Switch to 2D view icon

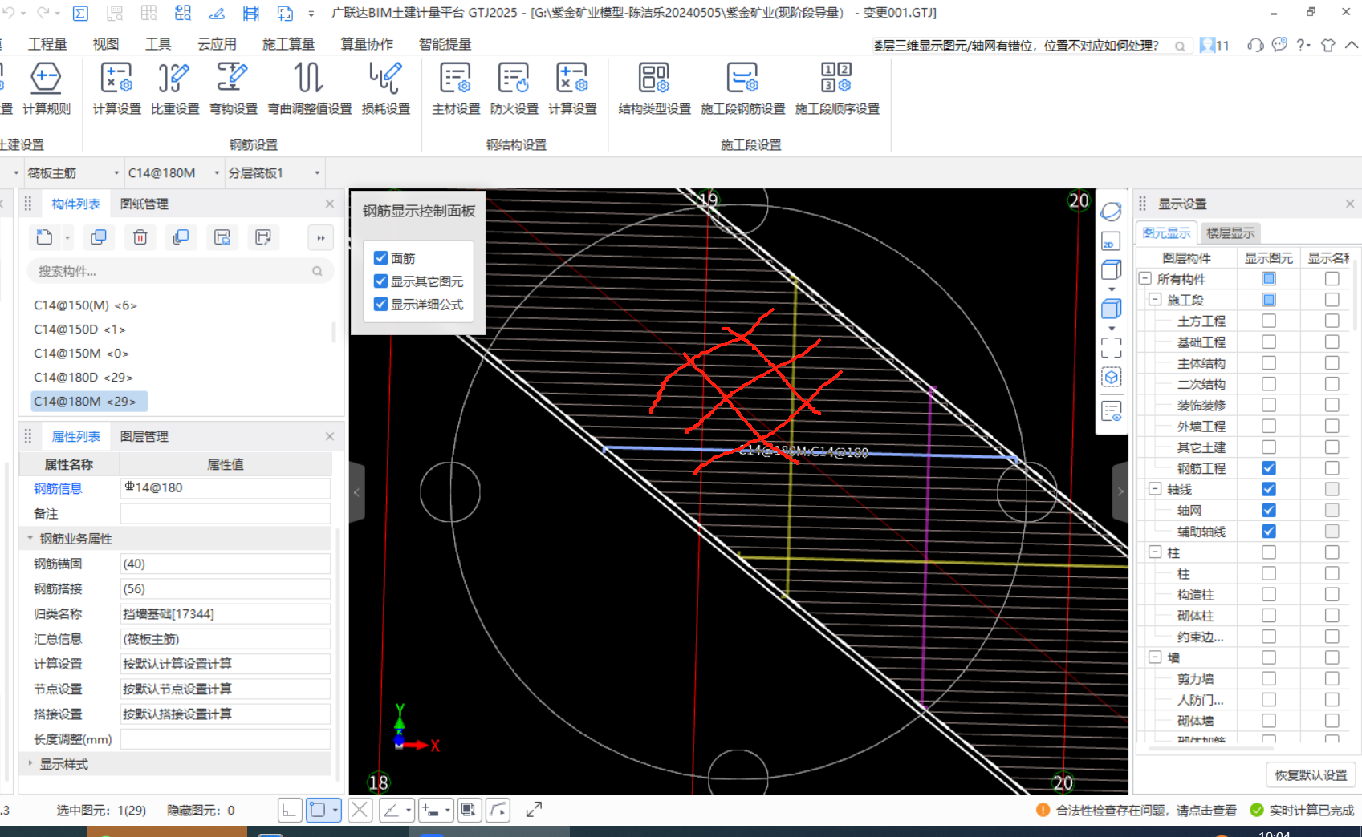coord(1111,241)
